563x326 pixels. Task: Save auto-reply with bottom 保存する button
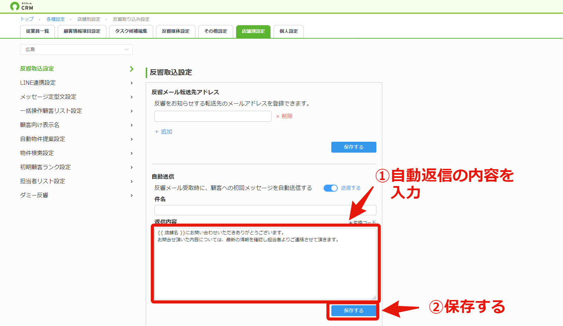354,311
